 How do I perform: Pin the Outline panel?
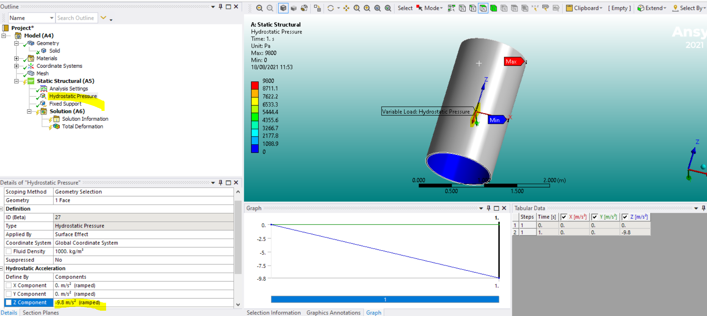tap(221, 6)
